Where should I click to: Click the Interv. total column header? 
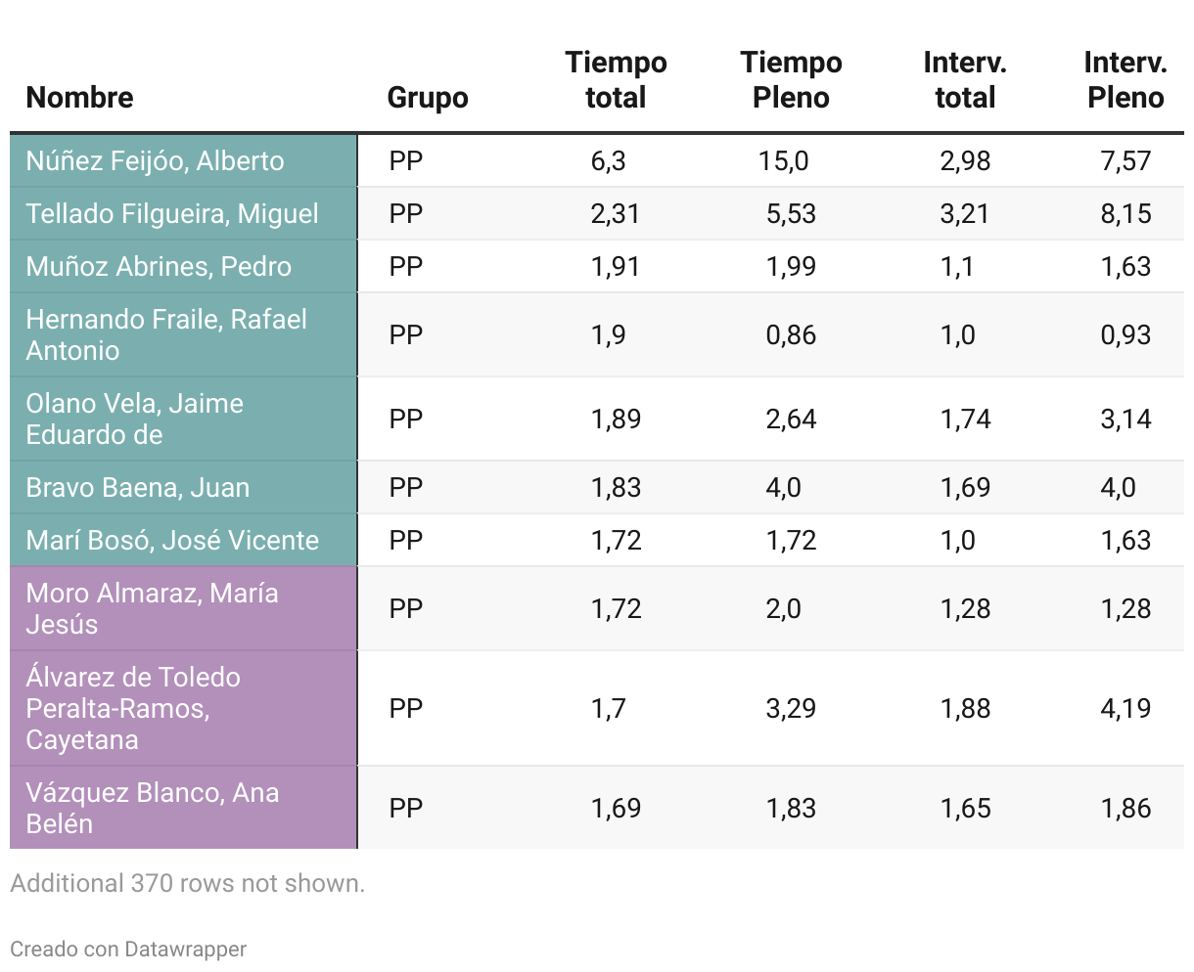[965, 79]
